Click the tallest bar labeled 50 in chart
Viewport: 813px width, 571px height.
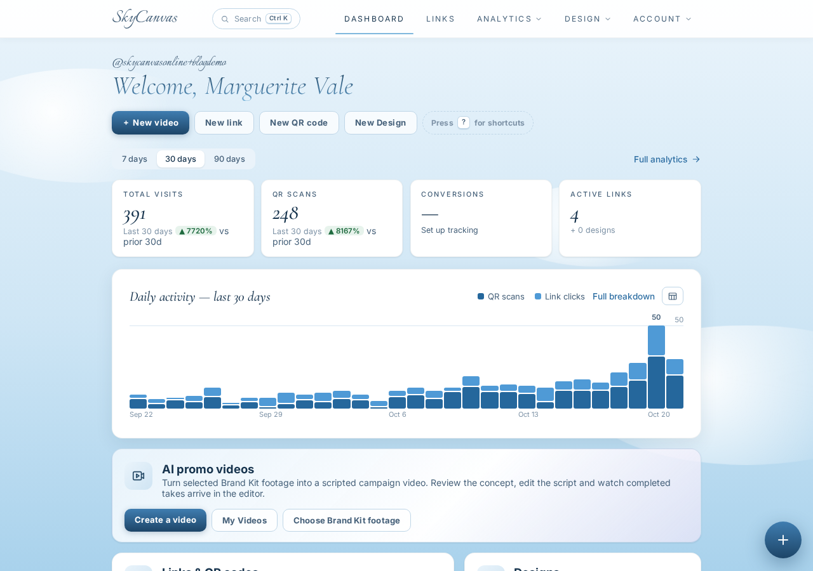656,367
